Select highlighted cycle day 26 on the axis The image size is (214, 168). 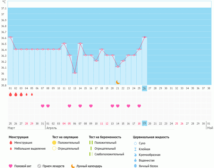pos(144,88)
